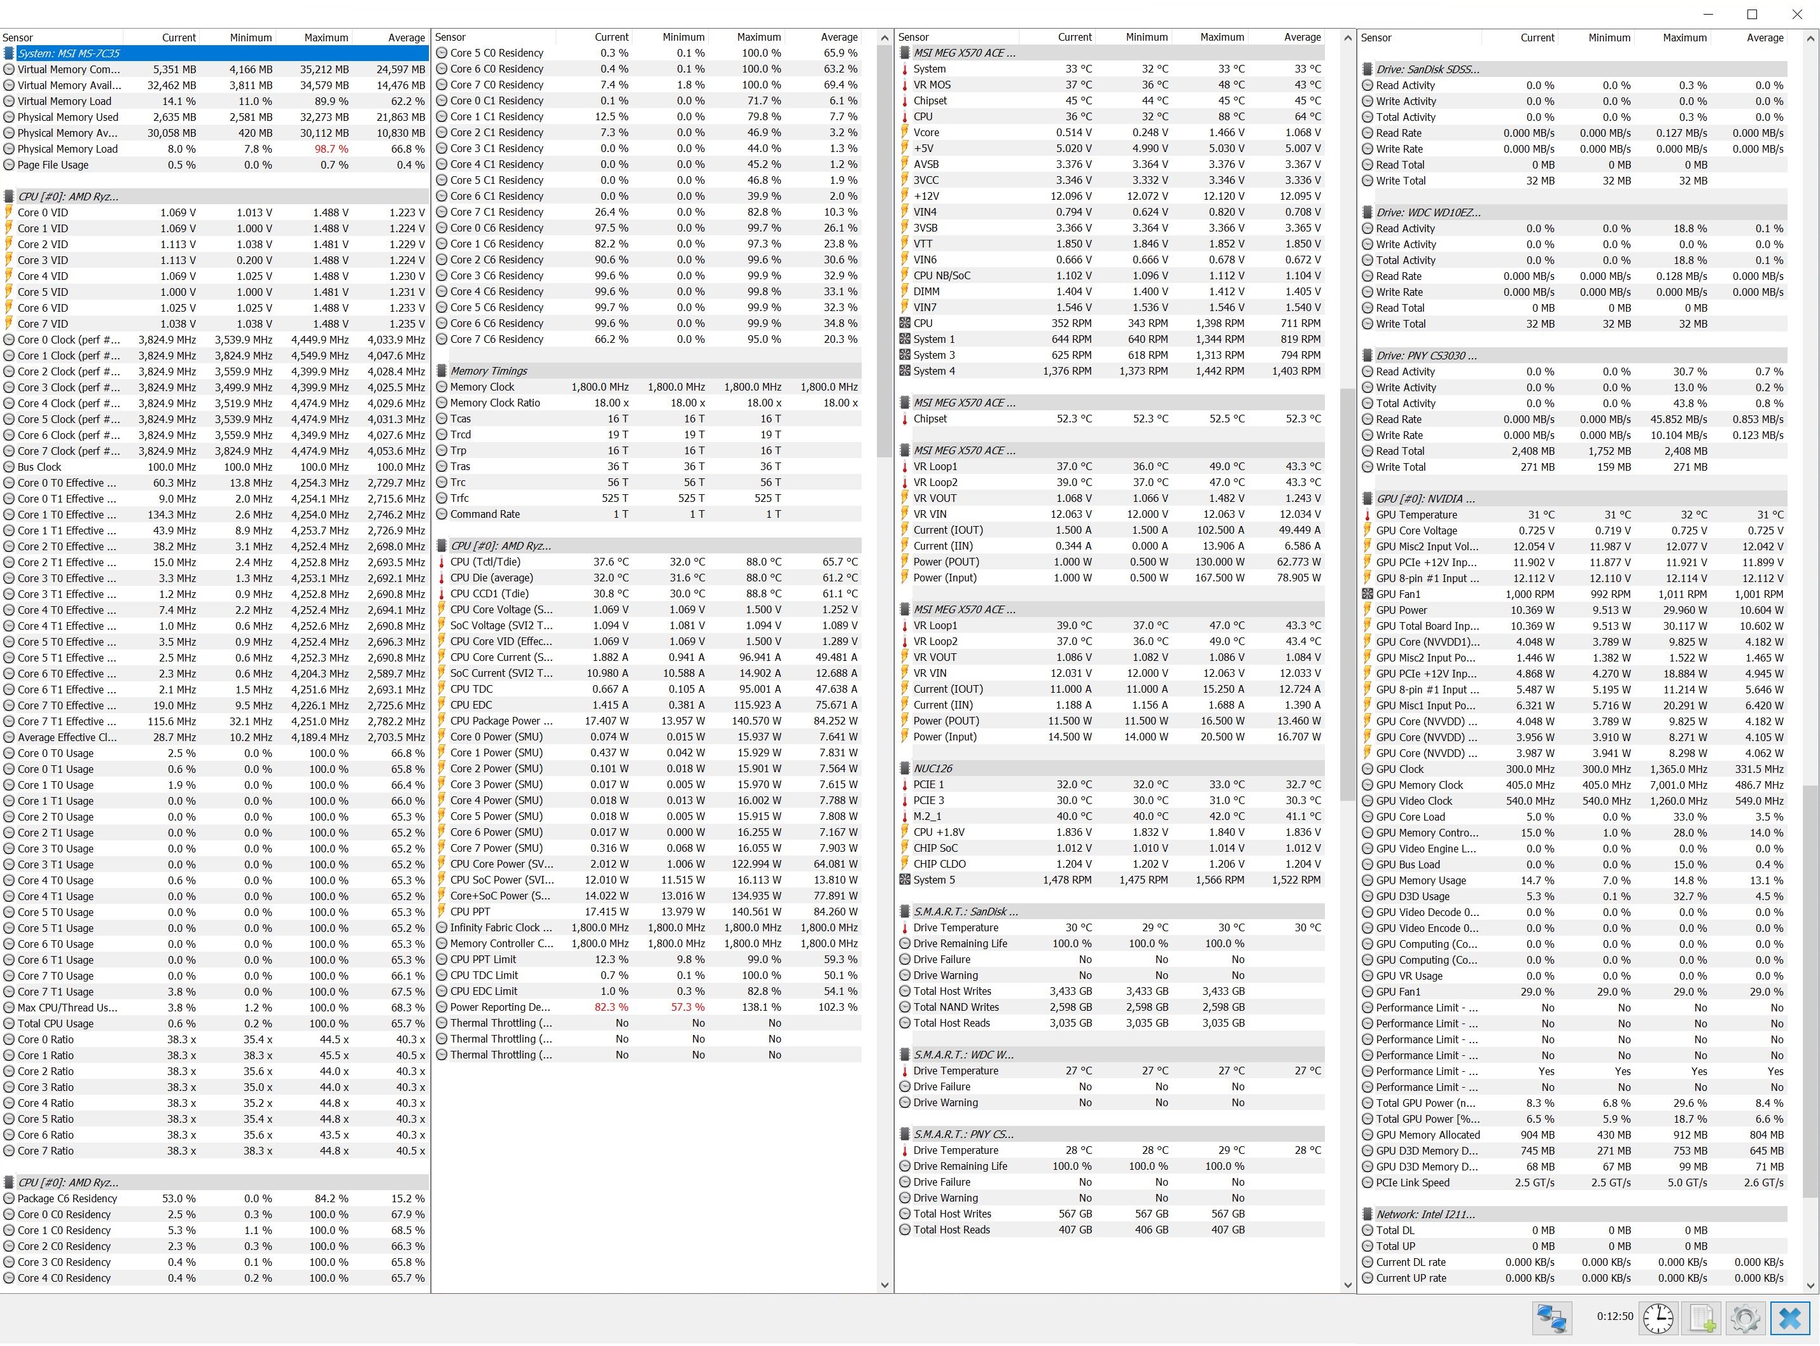Click the Vcore voltage lightning icon
The image size is (1820, 1346).
coord(905,133)
